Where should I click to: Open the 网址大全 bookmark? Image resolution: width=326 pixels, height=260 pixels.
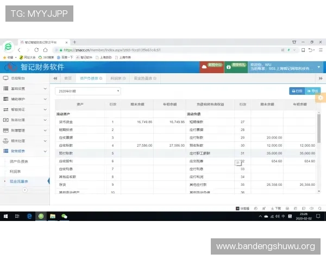(28, 57)
